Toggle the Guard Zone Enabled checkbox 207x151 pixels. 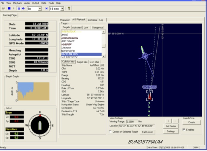[184, 129]
